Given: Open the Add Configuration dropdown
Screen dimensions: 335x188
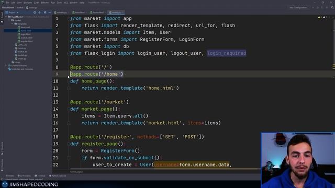Looking at the screenshot, I should coord(299,7).
